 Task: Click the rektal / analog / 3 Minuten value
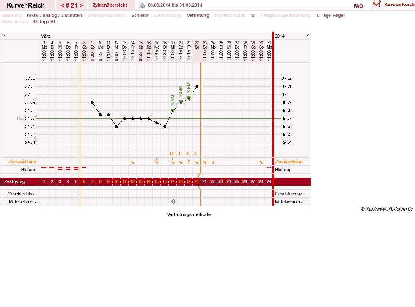point(54,15)
